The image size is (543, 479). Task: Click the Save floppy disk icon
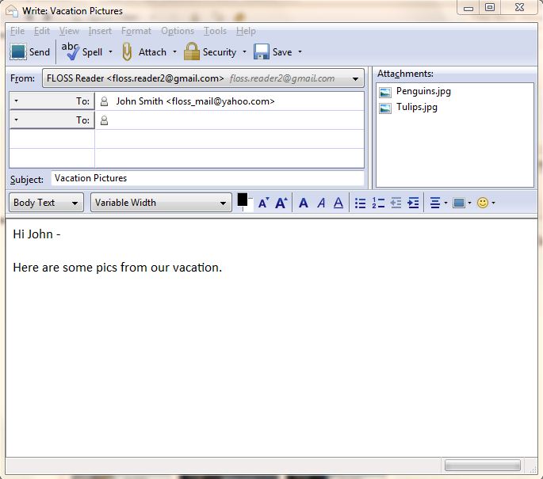click(262, 52)
